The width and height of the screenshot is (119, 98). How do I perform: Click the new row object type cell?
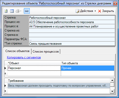tap(87, 73)
